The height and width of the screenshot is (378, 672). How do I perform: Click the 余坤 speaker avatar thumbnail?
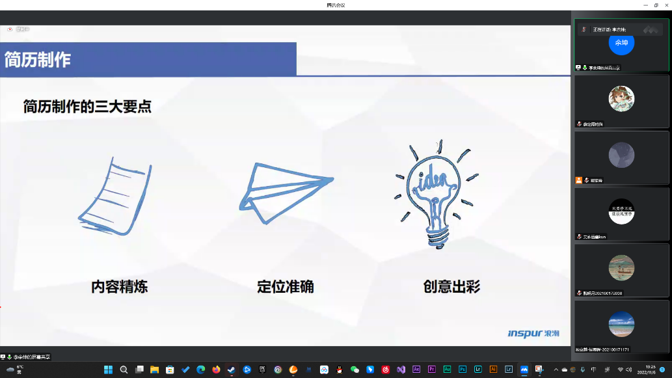point(621,42)
